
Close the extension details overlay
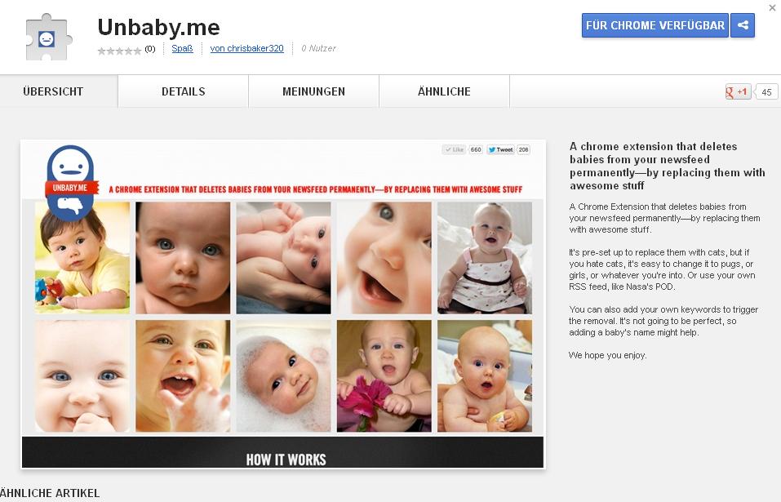pos(773,7)
